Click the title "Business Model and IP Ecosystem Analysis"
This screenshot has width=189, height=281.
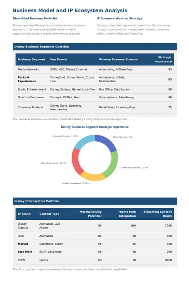70,10
